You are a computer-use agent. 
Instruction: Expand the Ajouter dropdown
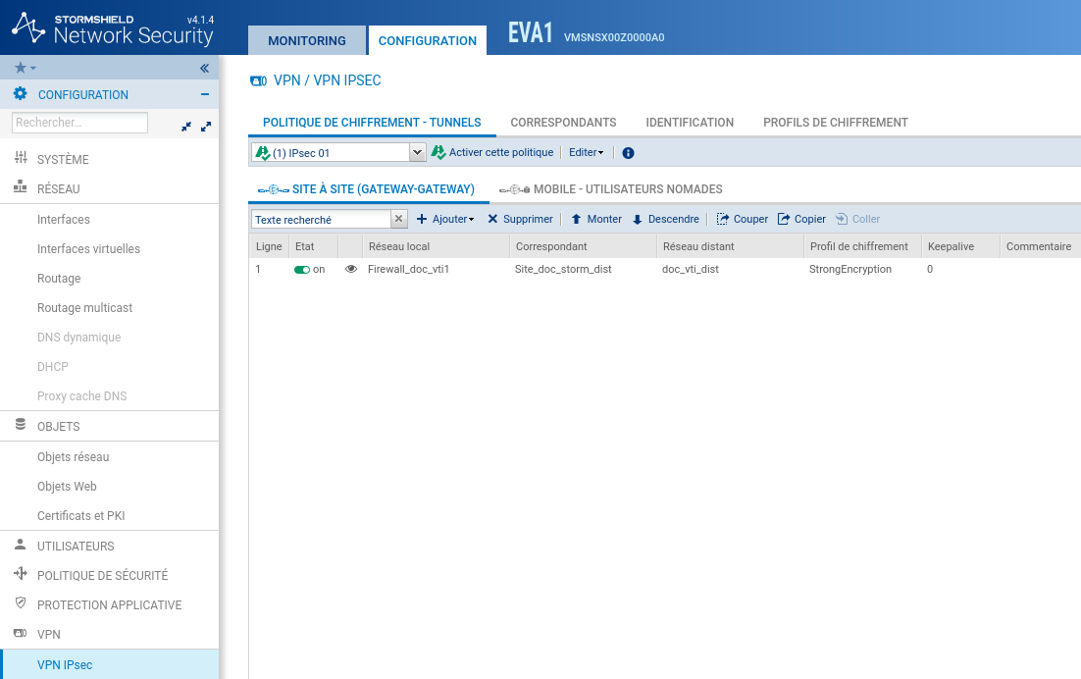point(445,219)
